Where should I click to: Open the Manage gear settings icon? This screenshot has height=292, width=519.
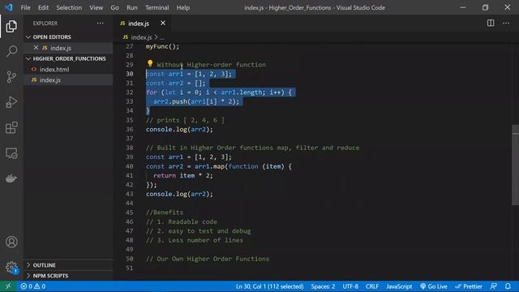(11, 267)
